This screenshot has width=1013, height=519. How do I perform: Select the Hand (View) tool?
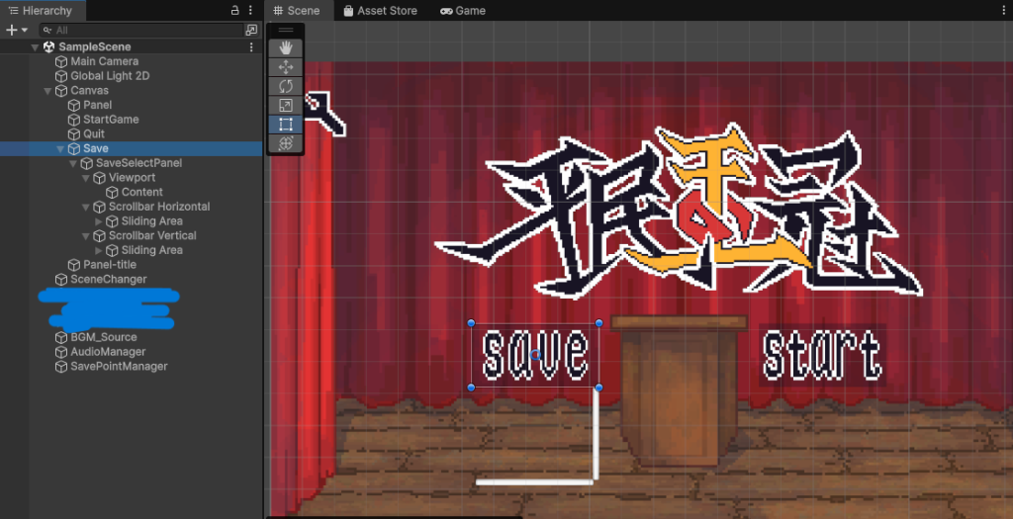tap(286, 47)
